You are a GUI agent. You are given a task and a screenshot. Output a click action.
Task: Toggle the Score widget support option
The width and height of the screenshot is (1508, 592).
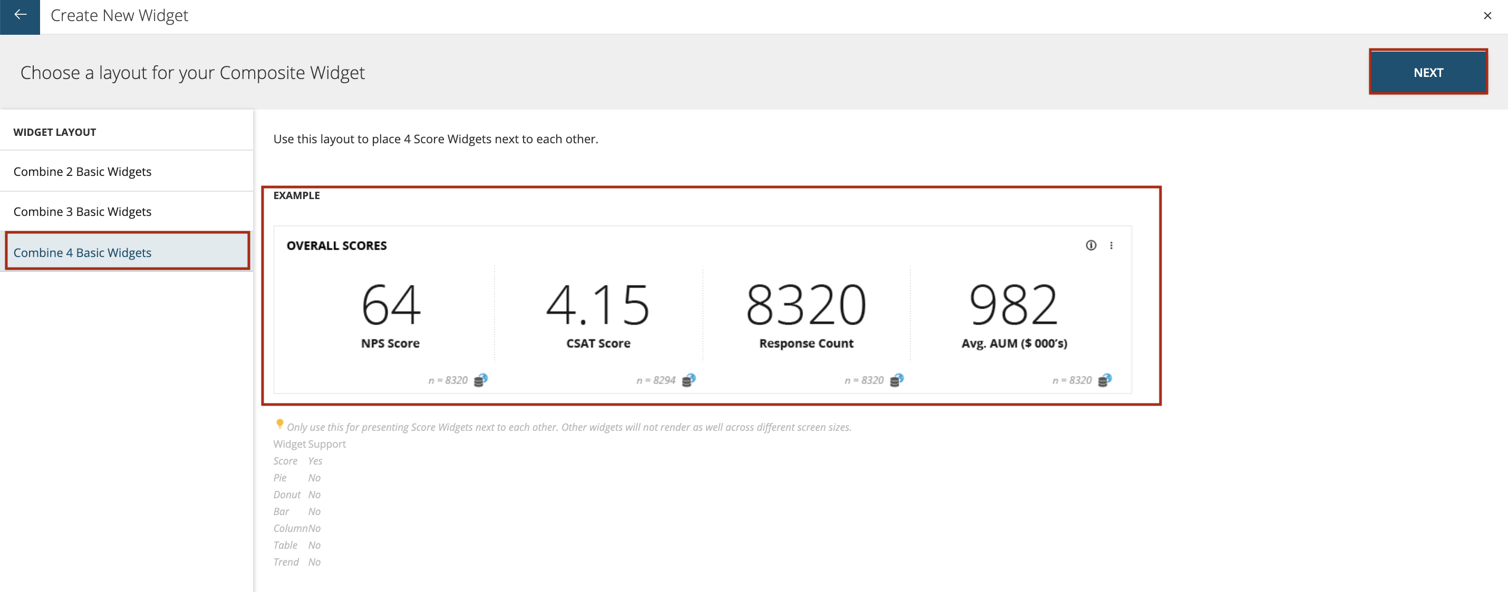click(x=315, y=461)
